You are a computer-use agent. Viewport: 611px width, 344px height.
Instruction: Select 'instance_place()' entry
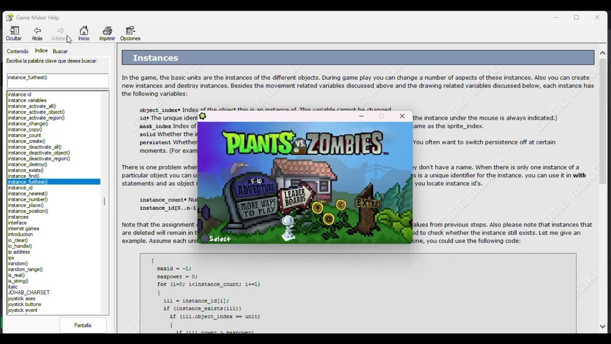[25, 205]
